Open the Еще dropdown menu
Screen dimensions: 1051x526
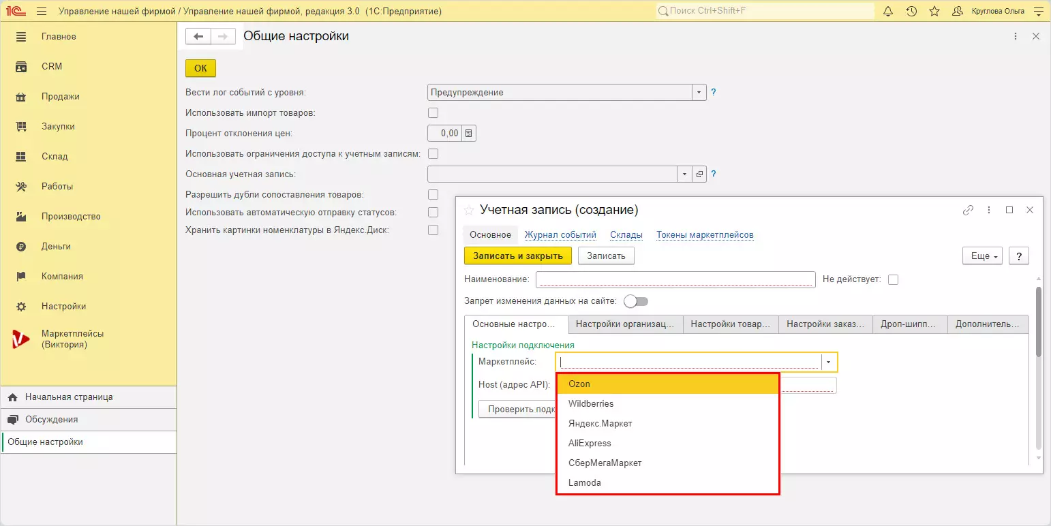981,256
